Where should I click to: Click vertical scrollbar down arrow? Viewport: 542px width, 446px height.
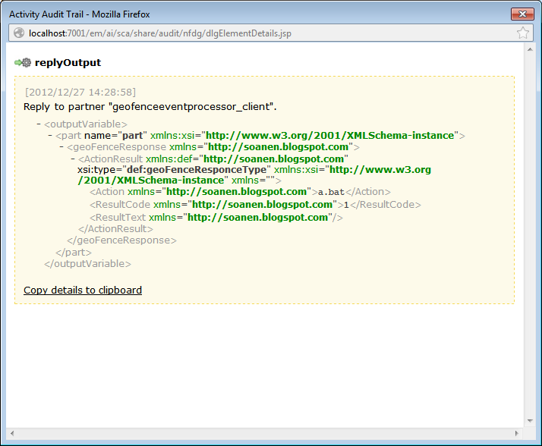(x=530, y=421)
